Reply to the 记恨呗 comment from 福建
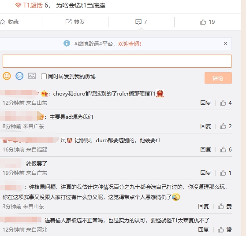The image size is (246, 236). (205, 150)
